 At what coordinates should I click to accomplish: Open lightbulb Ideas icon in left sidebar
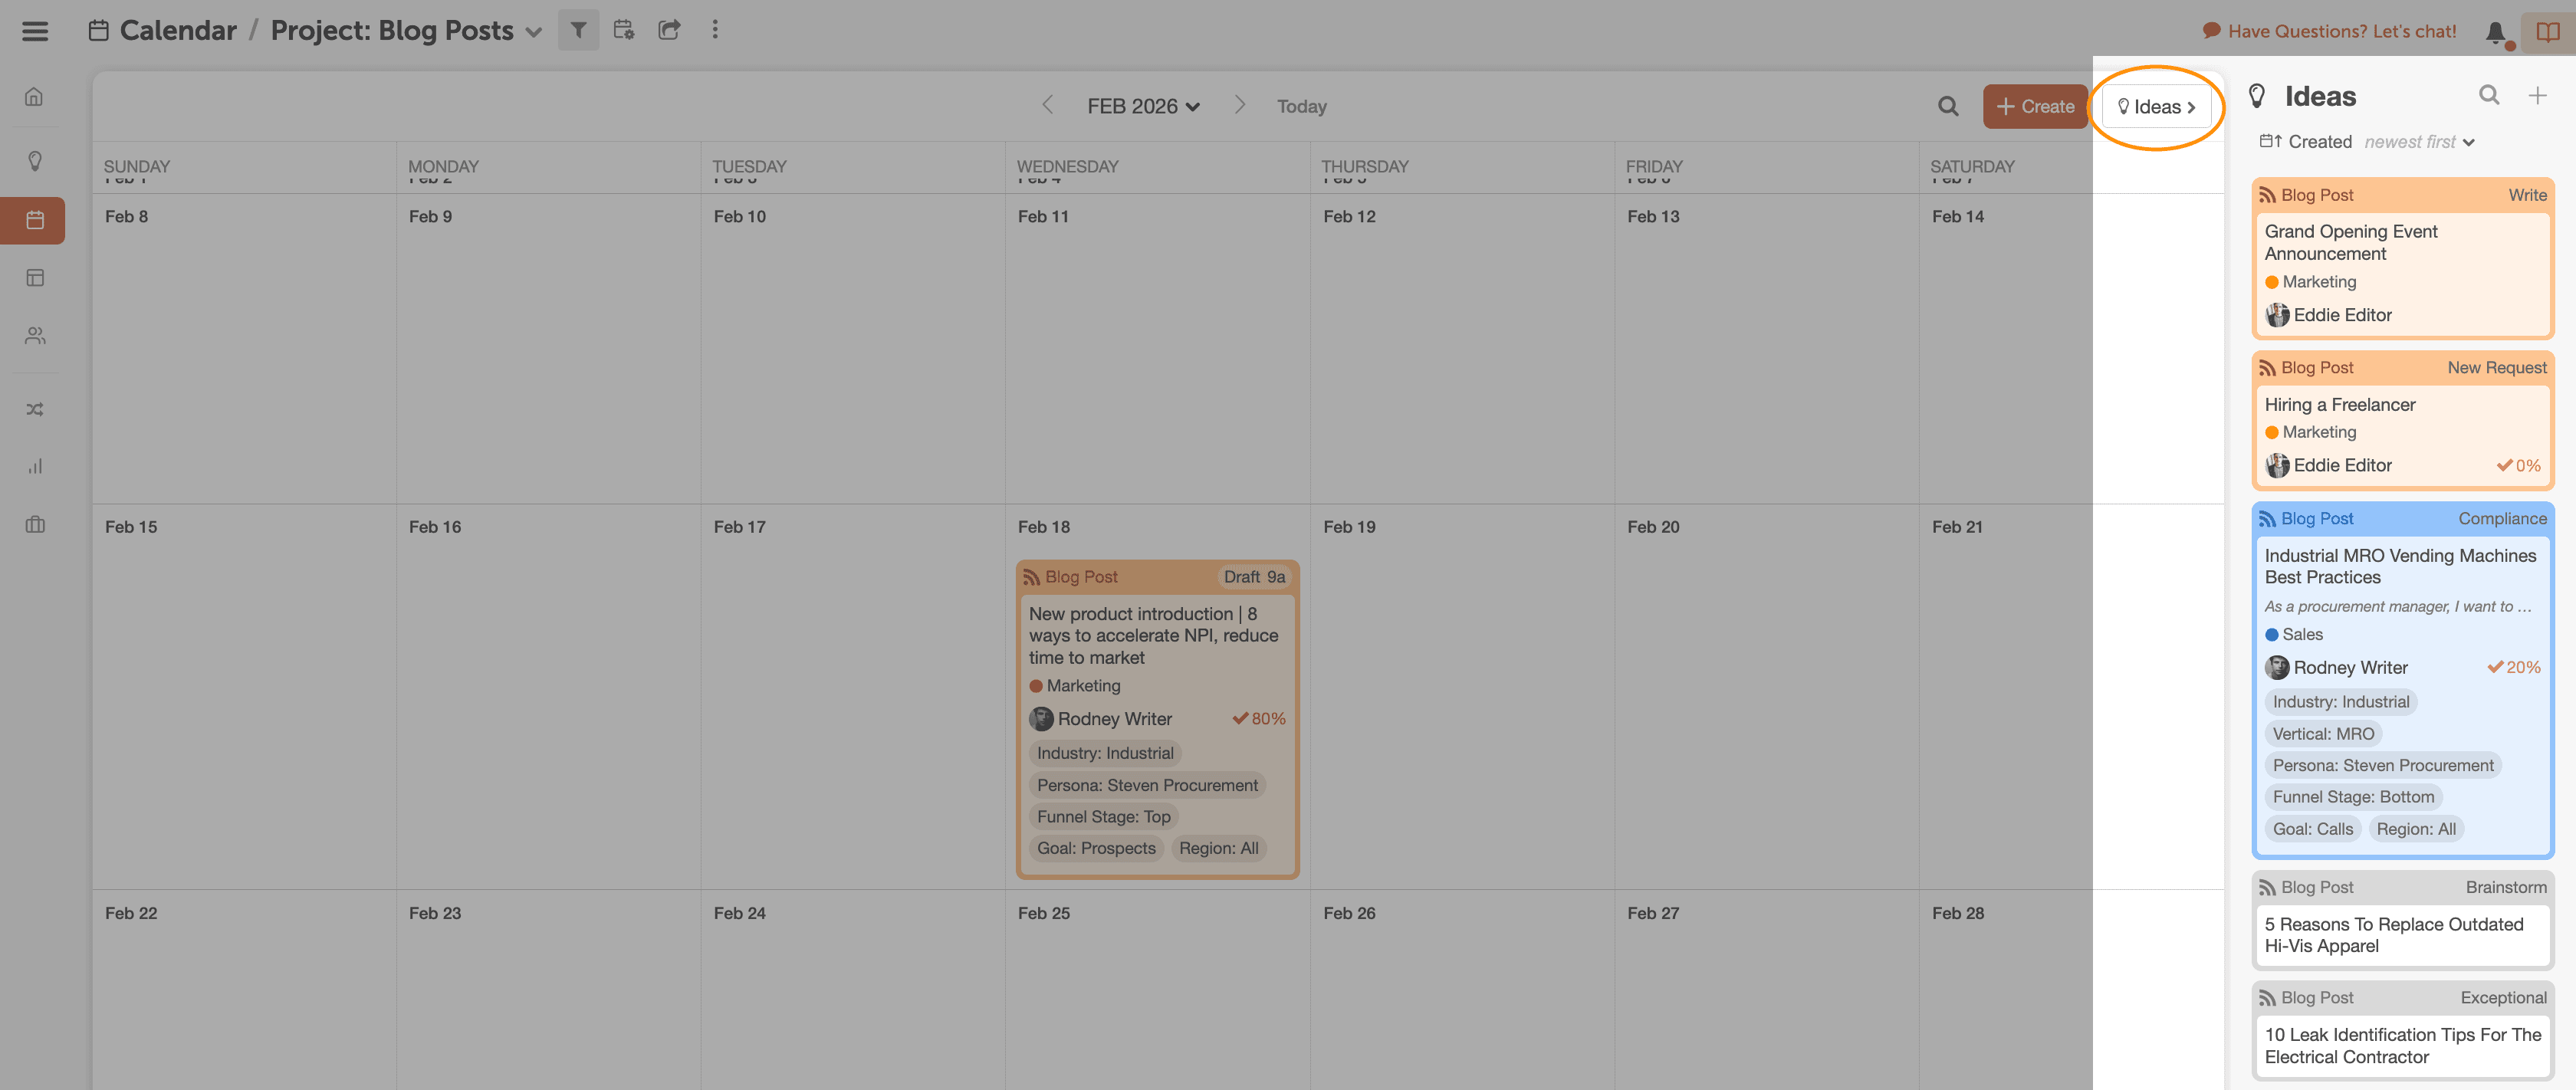(x=35, y=161)
